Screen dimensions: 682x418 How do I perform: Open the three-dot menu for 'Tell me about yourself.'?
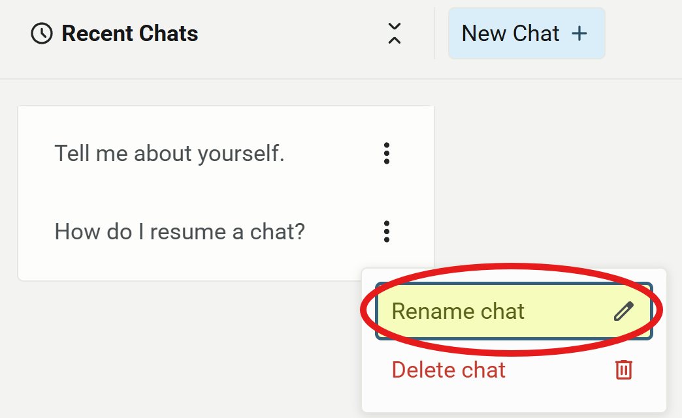pyautogui.click(x=387, y=154)
